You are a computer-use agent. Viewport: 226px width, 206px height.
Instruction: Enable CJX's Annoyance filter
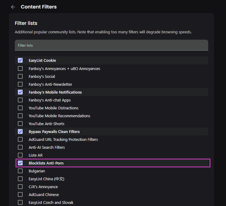click(20, 187)
